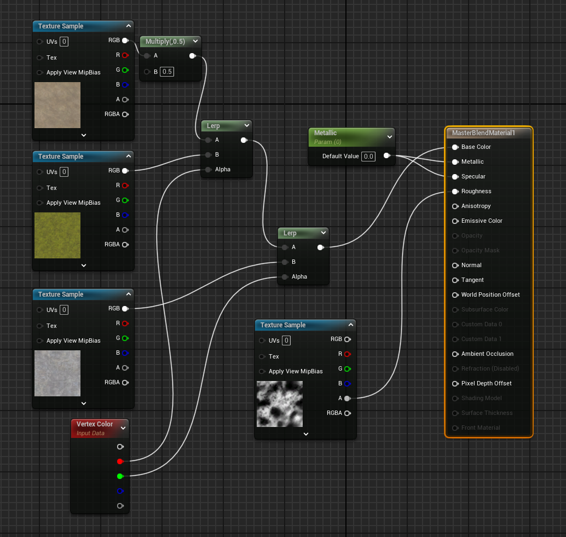Click the green grass texture preview
This screenshot has height=537, width=566.
(x=57, y=235)
